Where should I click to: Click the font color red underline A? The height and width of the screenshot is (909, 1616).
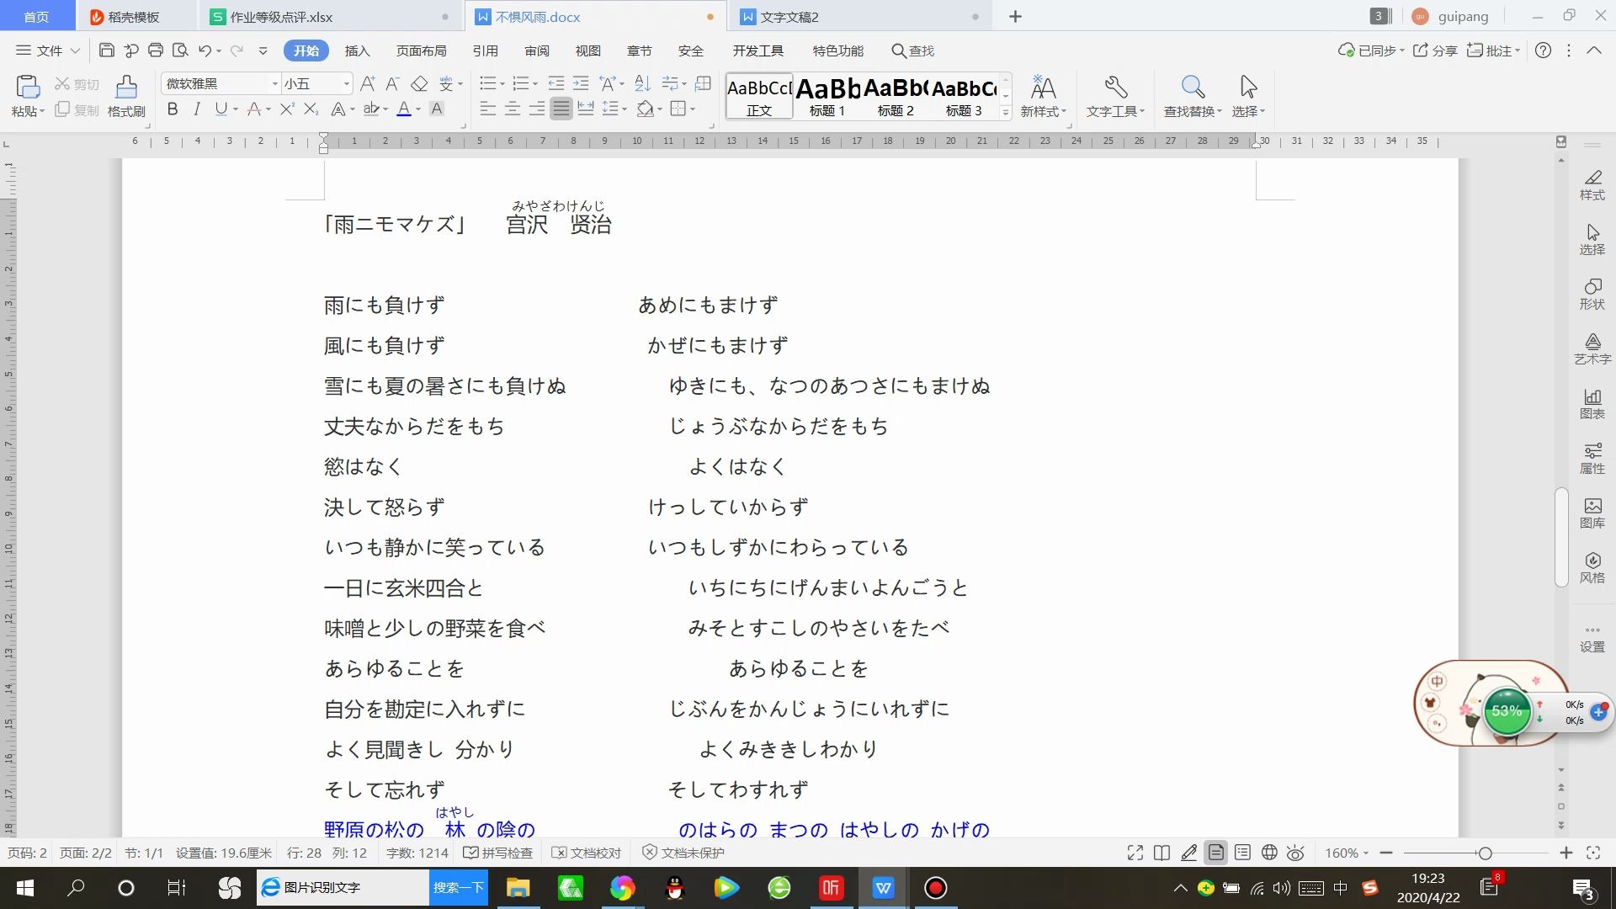click(x=404, y=109)
